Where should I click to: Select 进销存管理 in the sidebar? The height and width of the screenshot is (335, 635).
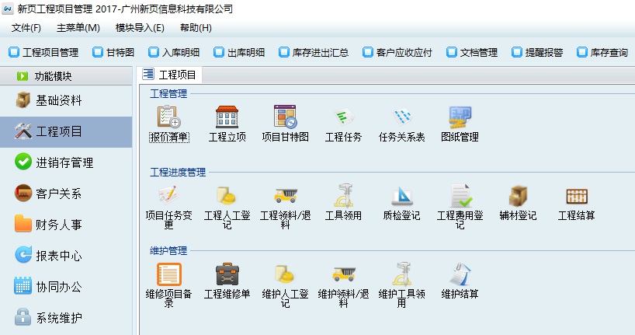(66, 162)
